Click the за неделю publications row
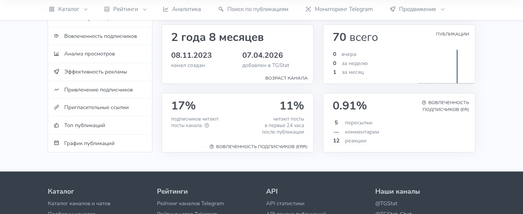This screenshot has height=214, width=523. point(351,63)
